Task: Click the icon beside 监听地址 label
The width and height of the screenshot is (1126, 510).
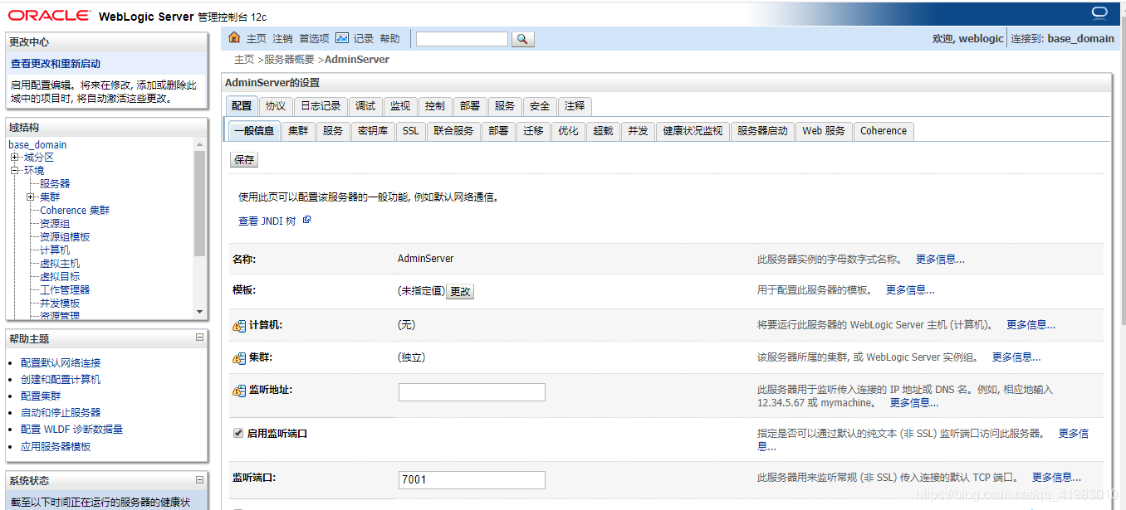Action: point(239,391)
